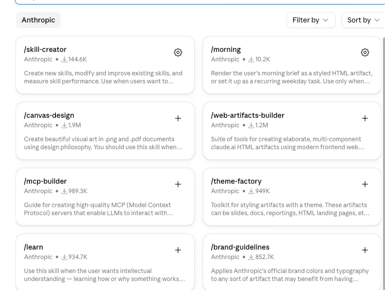
Task: Click Anthropic author label under /theme-factory
Action: point(225,191)
